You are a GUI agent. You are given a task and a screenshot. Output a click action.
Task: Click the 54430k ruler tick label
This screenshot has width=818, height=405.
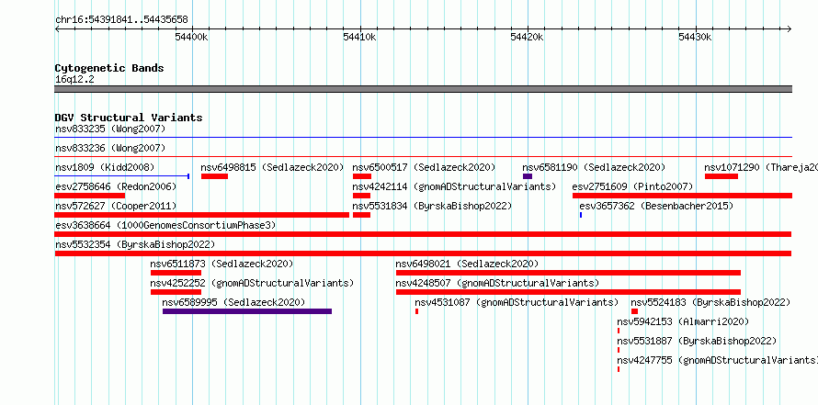(695, 37)
